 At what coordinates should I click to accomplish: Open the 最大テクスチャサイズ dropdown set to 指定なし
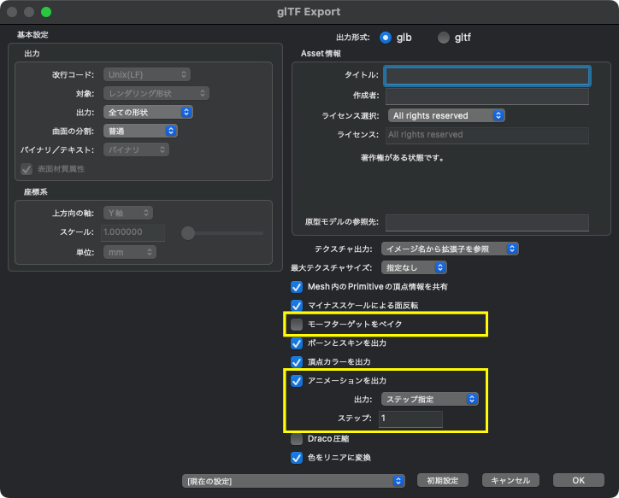click(414, 267)
